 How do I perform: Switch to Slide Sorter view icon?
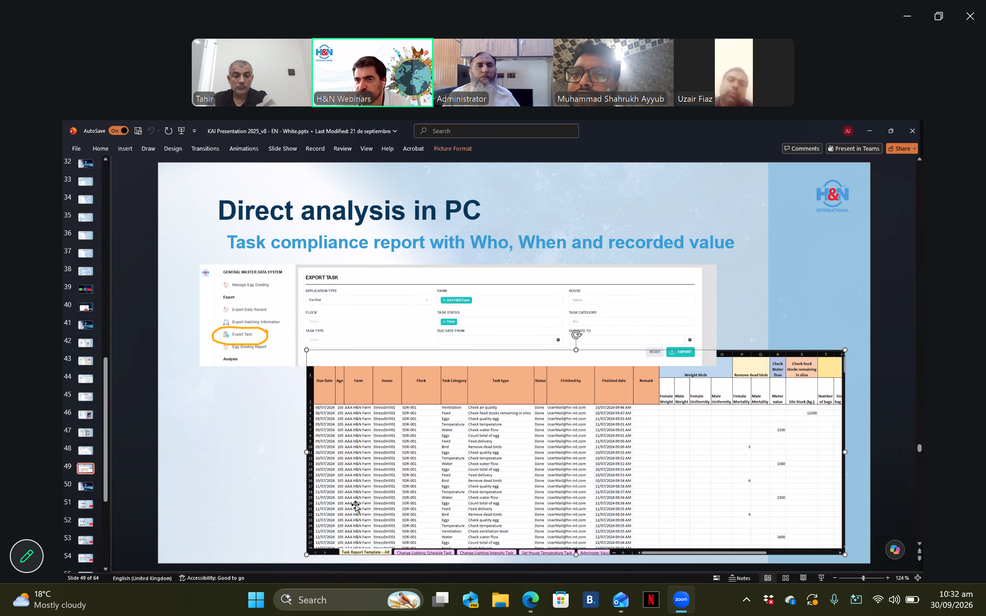pyautogui.click(x=785, y=578)
